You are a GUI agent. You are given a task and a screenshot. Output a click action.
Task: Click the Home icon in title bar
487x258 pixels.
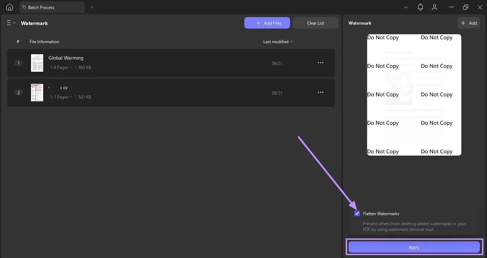click(10, 7)
